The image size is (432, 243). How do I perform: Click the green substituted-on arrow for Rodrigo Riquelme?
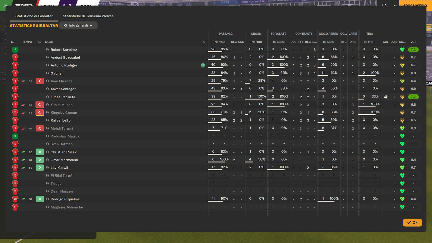(39, 199)
